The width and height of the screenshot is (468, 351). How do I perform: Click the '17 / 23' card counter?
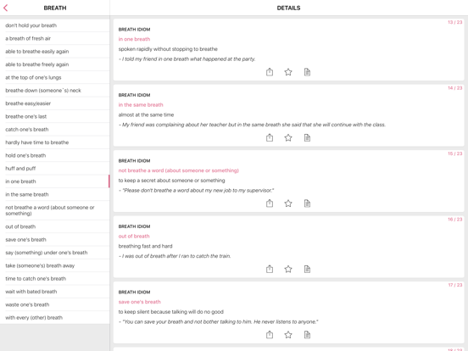click(455, 285)
